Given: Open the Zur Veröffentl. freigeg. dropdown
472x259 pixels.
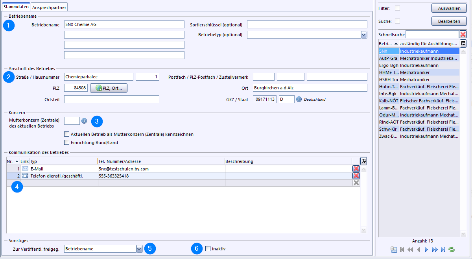Looking at the screenshot, I should pyautogui.click(x=139, y=249).
